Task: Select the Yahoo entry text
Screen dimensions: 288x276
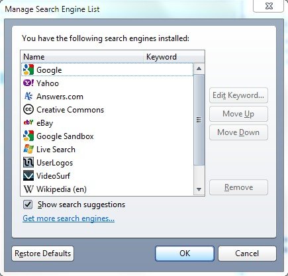Action: 48,83
